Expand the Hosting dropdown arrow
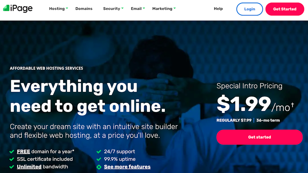This screenshot has width=308, height=173. (67, 8)
